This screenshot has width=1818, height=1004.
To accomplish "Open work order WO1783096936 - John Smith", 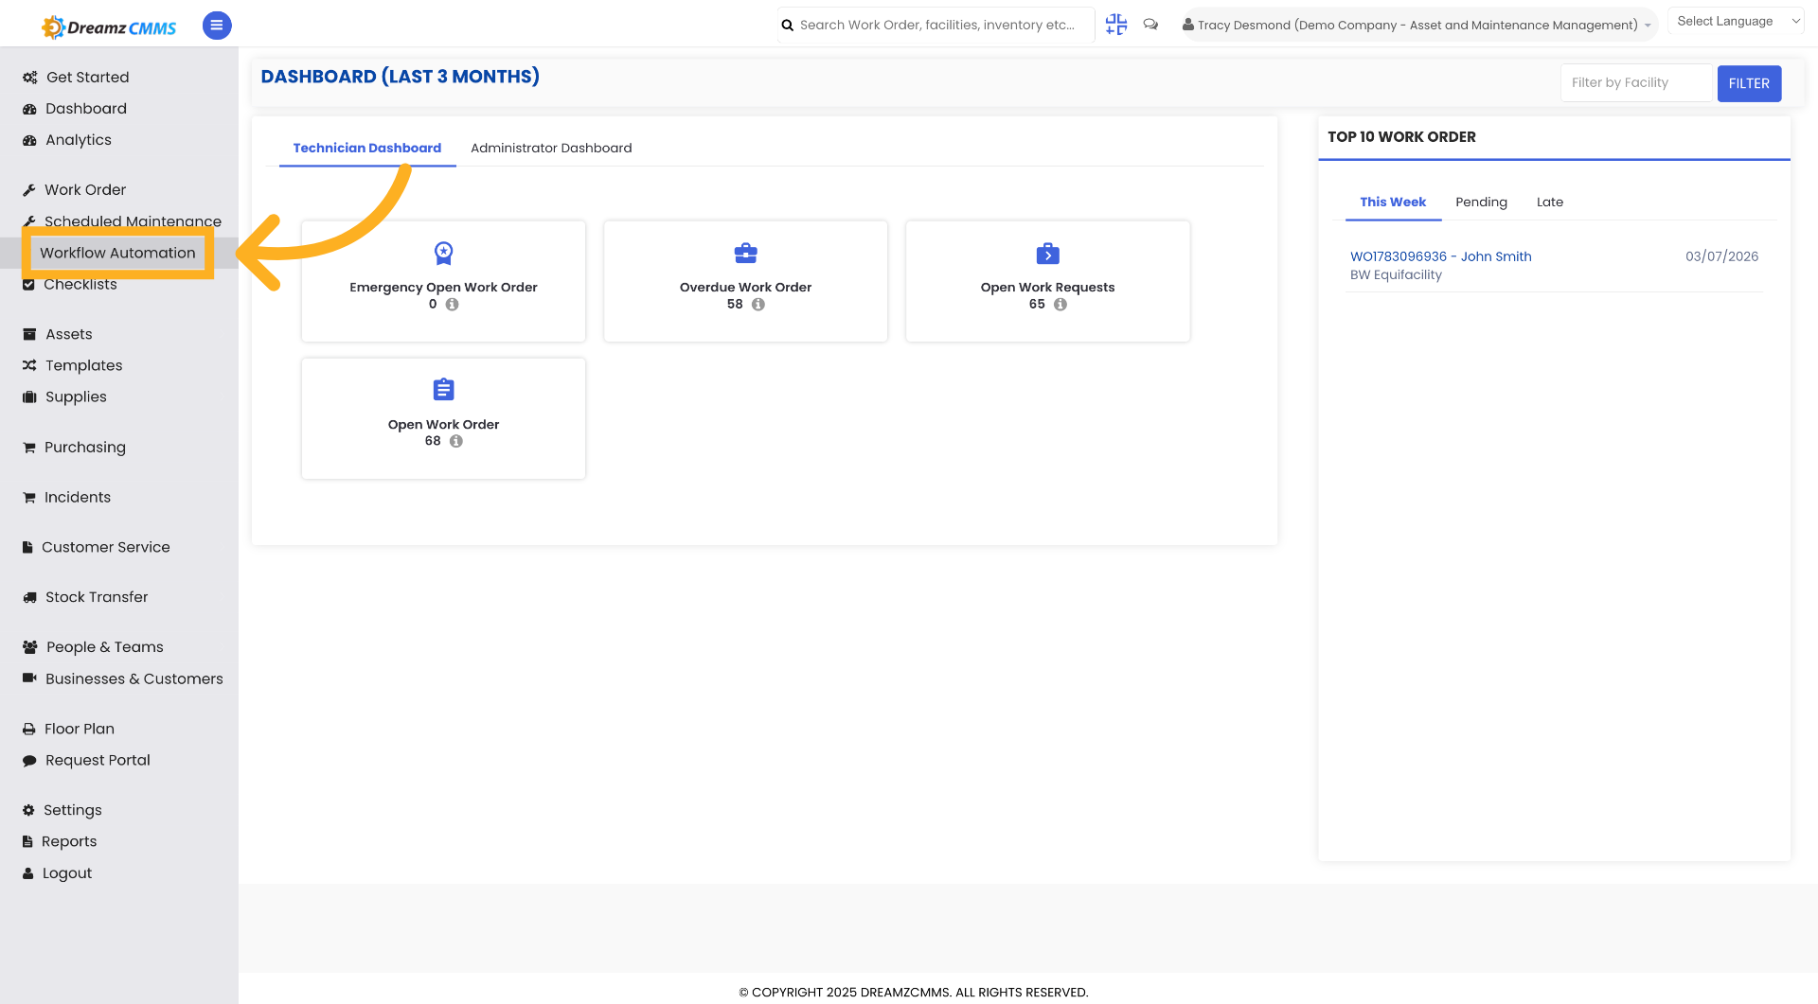I will (1440, 256).
